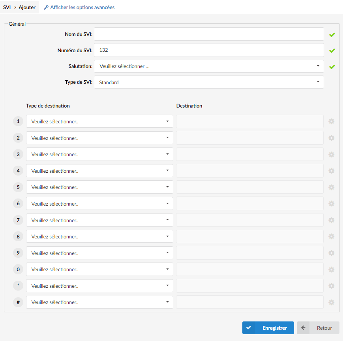Viewport: 343px width, 342px height.
Task: Open settings gear for key 0 row
Action: 331,270
